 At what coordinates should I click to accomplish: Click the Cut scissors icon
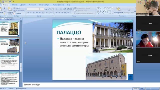[x=4, y=8]
